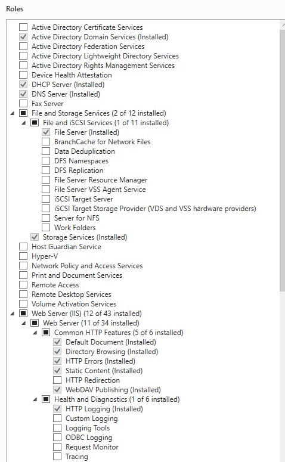Enable the DFS Namespaces checkbox
The image size is (285, 462).
click(46, 161)
